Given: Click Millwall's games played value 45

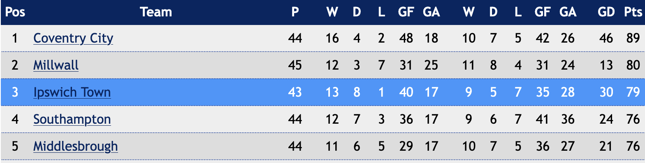Looking at the screenshot, I should pos(295,65).
